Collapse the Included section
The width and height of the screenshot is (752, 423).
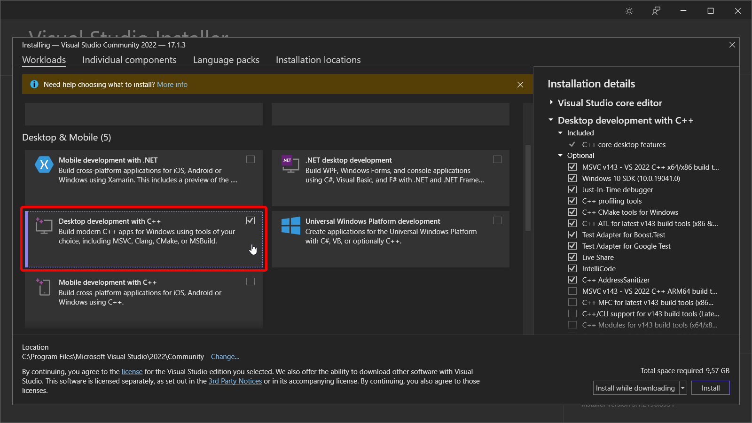pos(560,133)
